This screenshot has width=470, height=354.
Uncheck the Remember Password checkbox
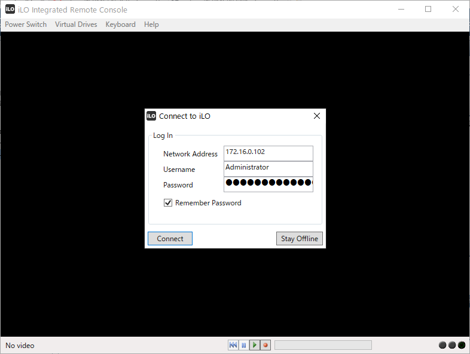pyautogui.click(x=168, y=203)
